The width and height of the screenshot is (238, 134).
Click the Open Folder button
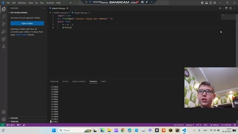click(27, 23)
